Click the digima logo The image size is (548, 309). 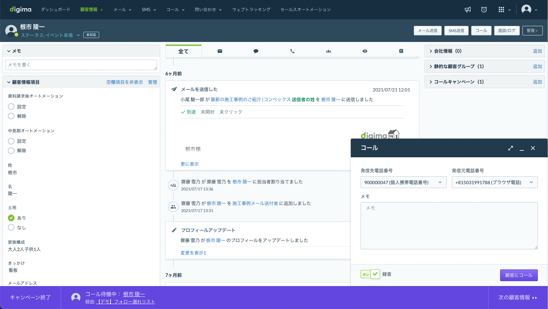pos(20,9)
